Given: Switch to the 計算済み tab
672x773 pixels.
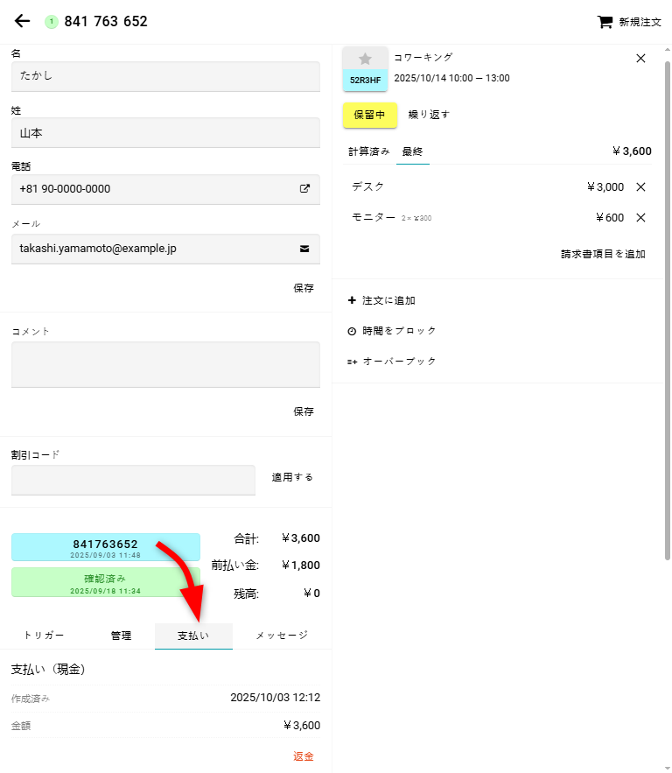Looking at the screenshot, I should (x=368, y=151).
